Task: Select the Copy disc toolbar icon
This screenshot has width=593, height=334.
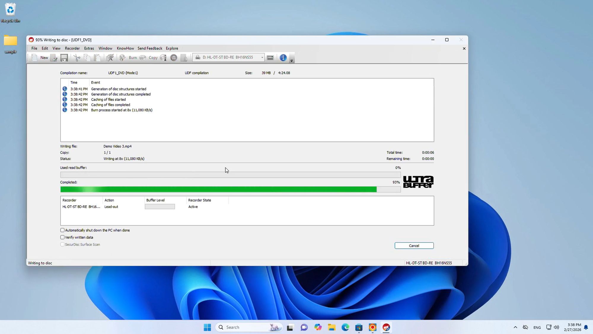Action: tap(143, 57)
